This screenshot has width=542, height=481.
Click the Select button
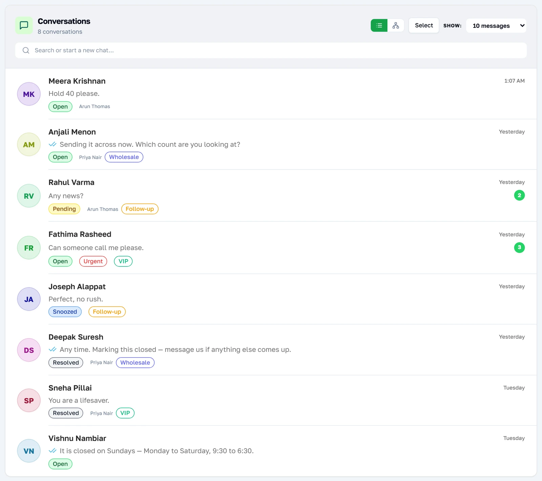point(424,25)
